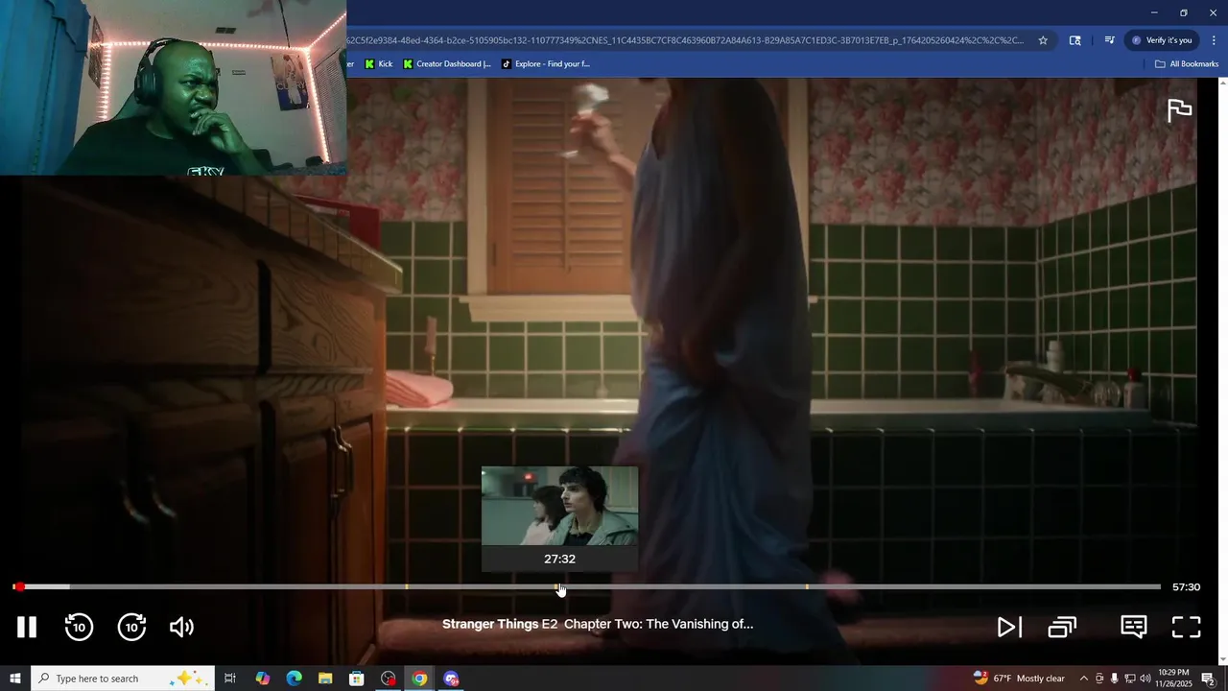Switch to the OBS Studio taskbar icon
The width and height of the screenshot is (1228, 691).
(x=389, y=679)
